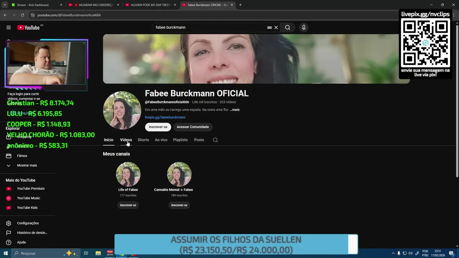Open YouTube Kids from the sidebar
Screen dimensions: 459x258
tap(27, 208)
